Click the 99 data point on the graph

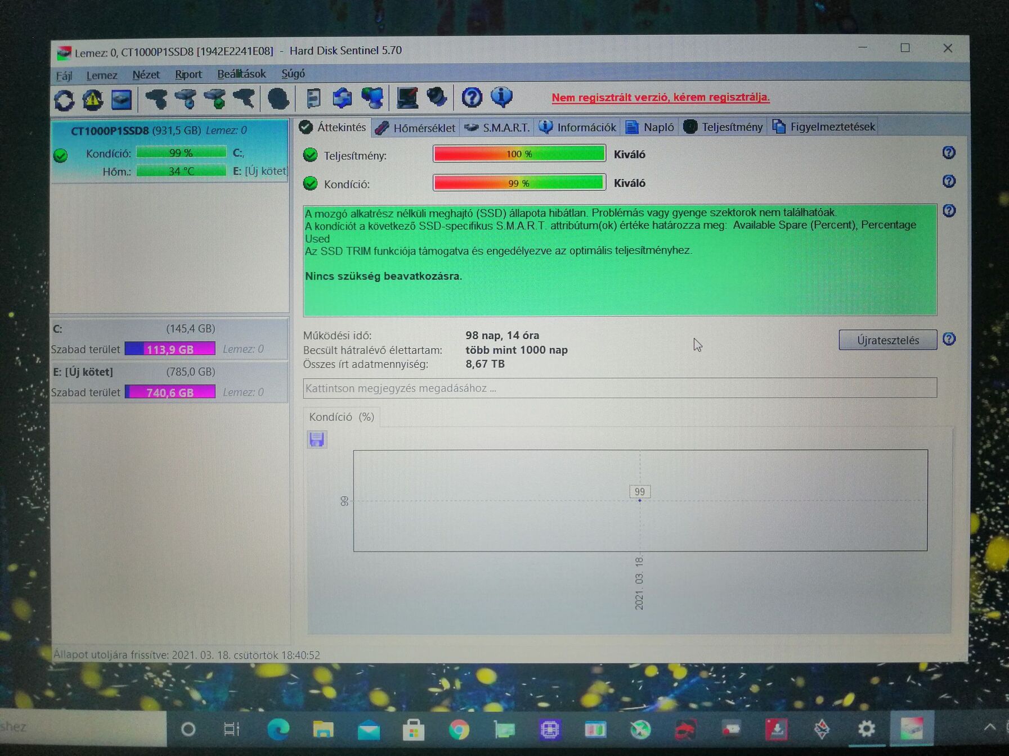(x=640, y=500)
